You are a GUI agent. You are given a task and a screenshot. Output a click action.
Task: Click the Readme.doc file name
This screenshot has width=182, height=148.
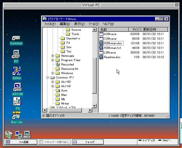pyautogui.click(x=112, y=57)
